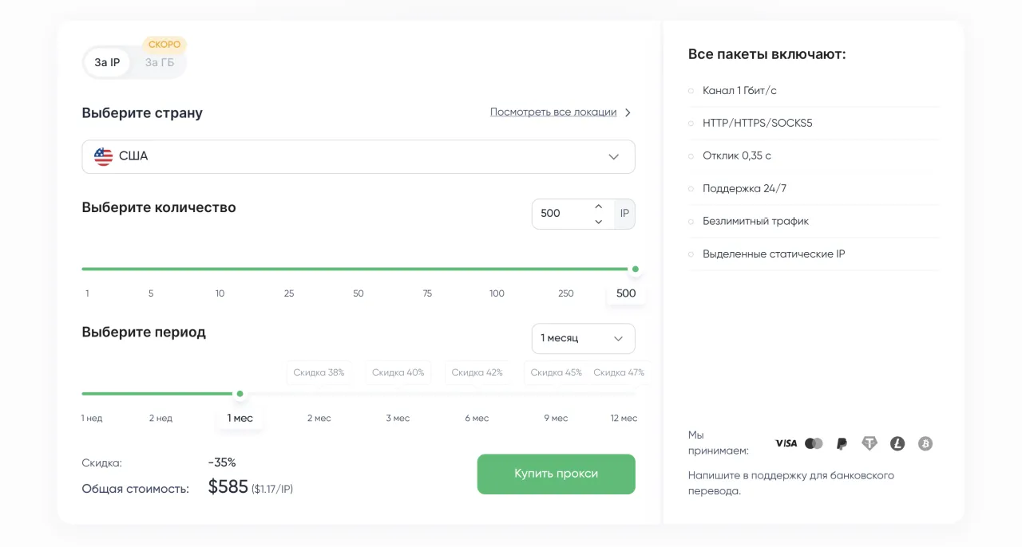Image resolution: width=1022 pixels, height=547 pixels.
Task: Expand the country dropdown chevron
Action: [x=613, y=156]
